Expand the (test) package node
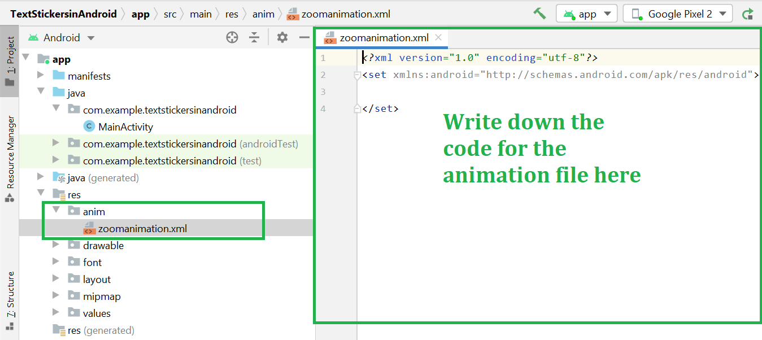Image resolution: width=762 pixels, height=340 pixels. pyautogui.click(x=55, y=160)
